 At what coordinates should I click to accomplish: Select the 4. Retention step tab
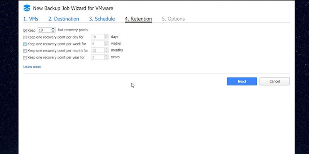pos(138,19)
